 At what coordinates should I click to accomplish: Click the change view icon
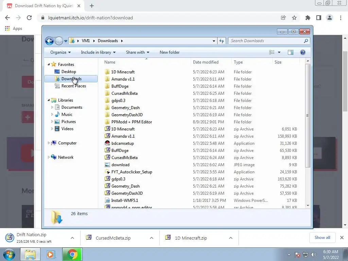click(x=272, y=52)
